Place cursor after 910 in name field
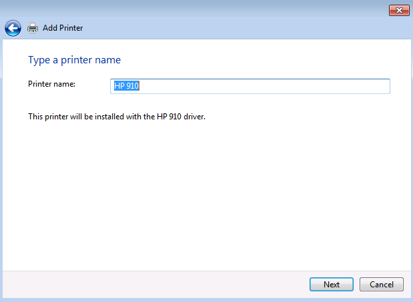This screenshot has height=302, width=413. [139, 86]
